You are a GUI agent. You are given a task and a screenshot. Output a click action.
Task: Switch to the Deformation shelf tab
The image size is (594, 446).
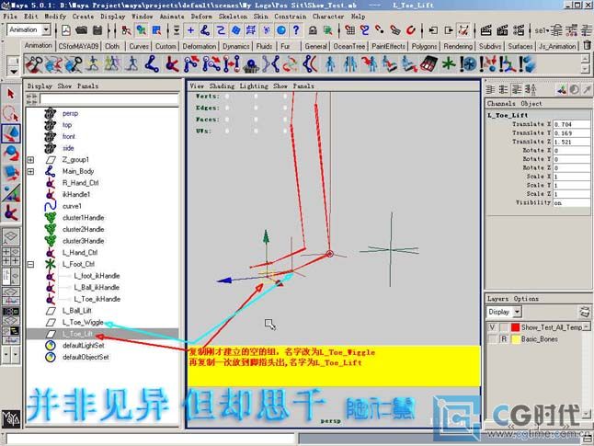pos(200,46)
